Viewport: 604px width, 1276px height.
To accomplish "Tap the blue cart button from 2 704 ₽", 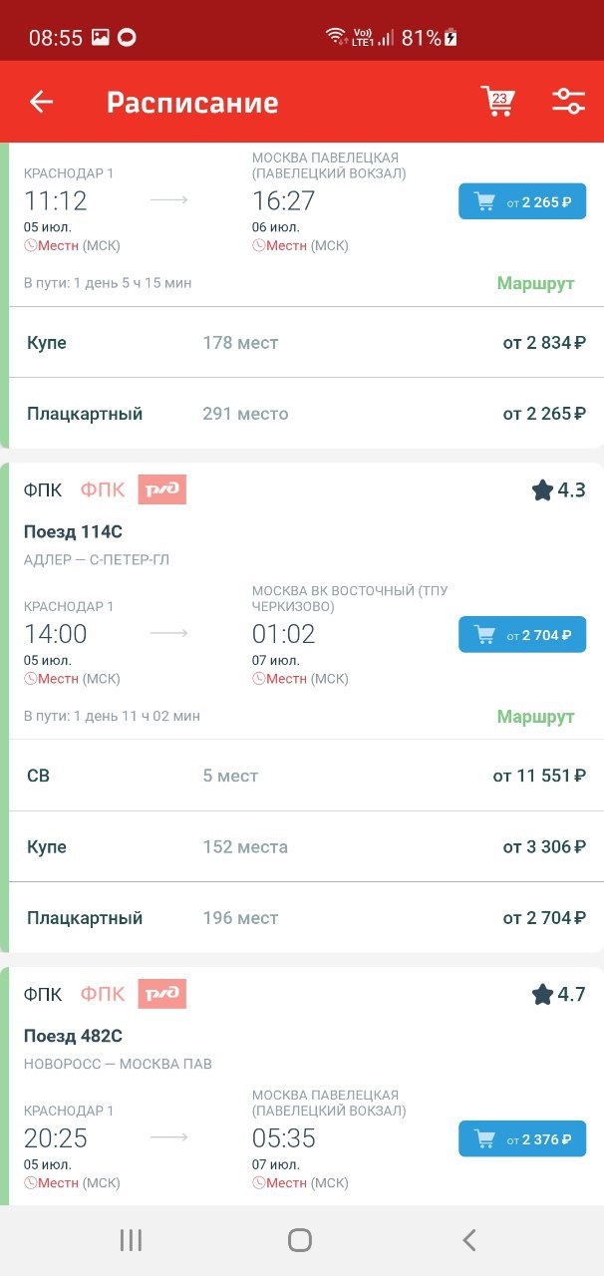I will coord(522,634).
